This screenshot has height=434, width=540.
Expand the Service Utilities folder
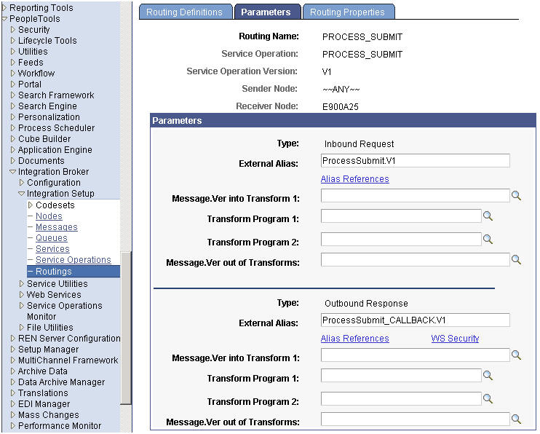point(22,284)
